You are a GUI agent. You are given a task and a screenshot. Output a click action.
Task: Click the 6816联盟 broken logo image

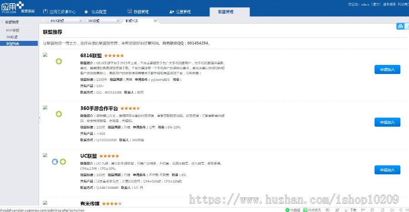pos(45,54)
